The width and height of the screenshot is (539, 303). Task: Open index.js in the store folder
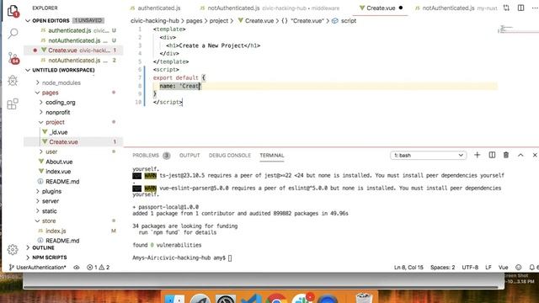coord(56,231)
